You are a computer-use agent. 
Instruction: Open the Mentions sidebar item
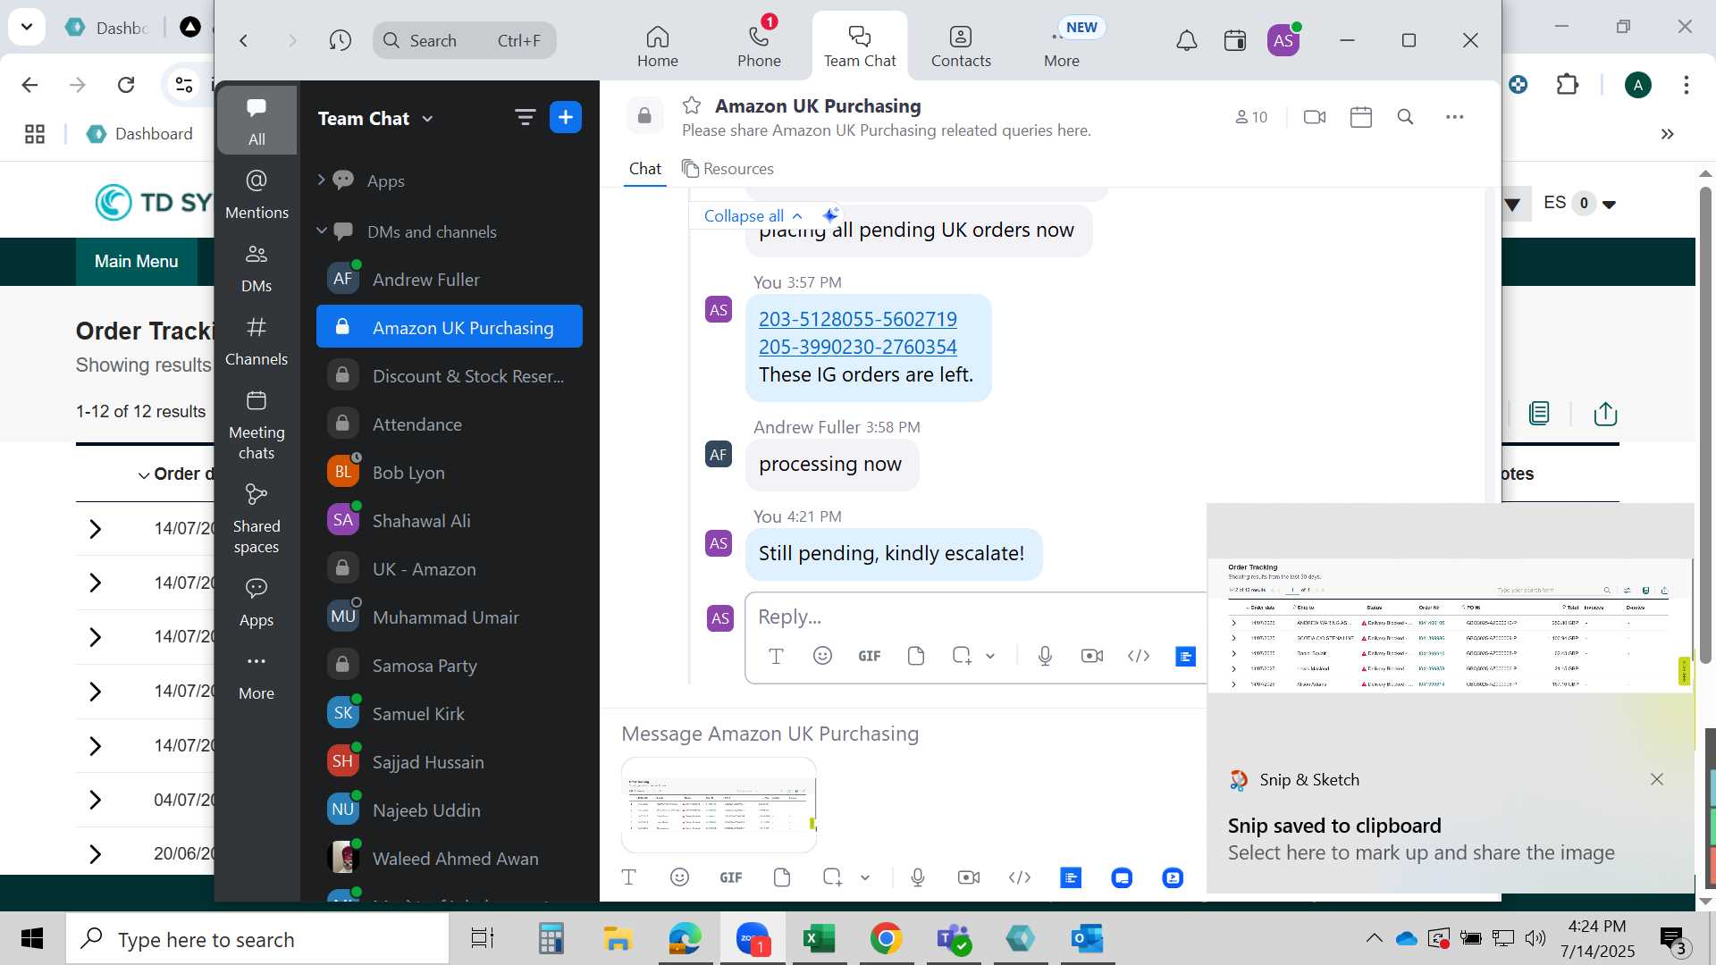257,194
